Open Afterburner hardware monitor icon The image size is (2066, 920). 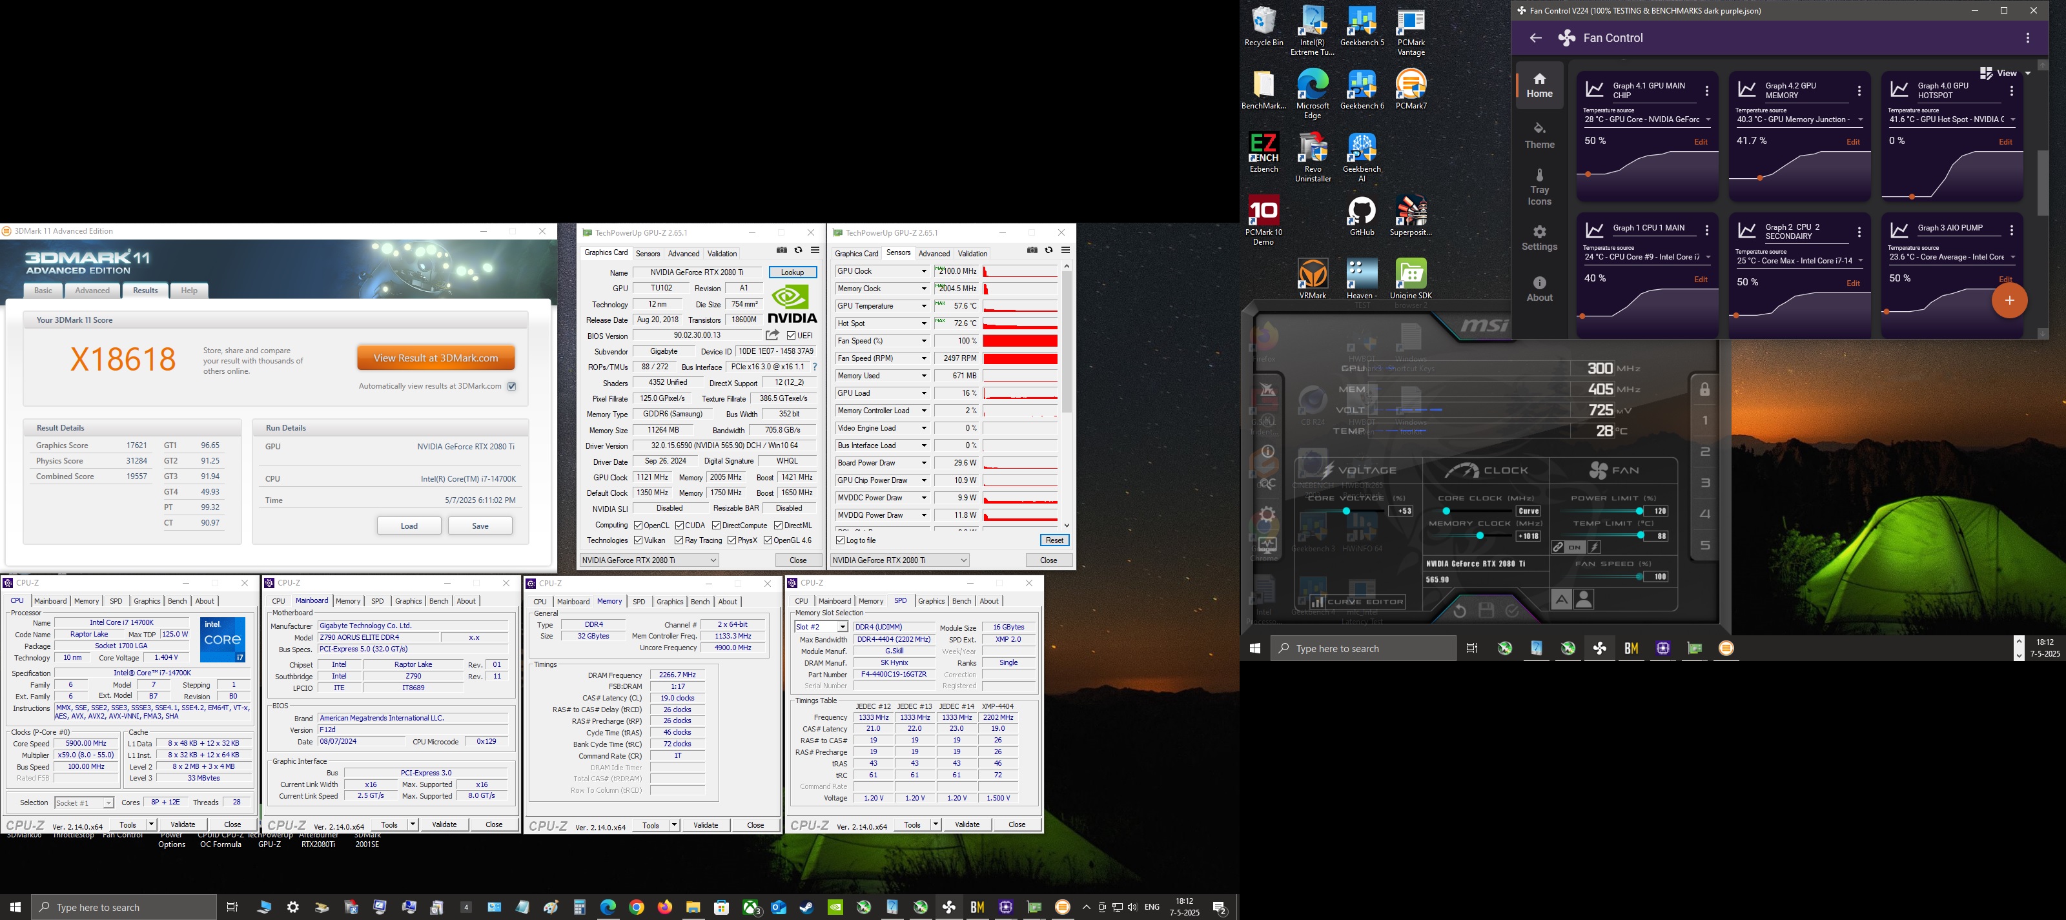tap(1267, 546)
